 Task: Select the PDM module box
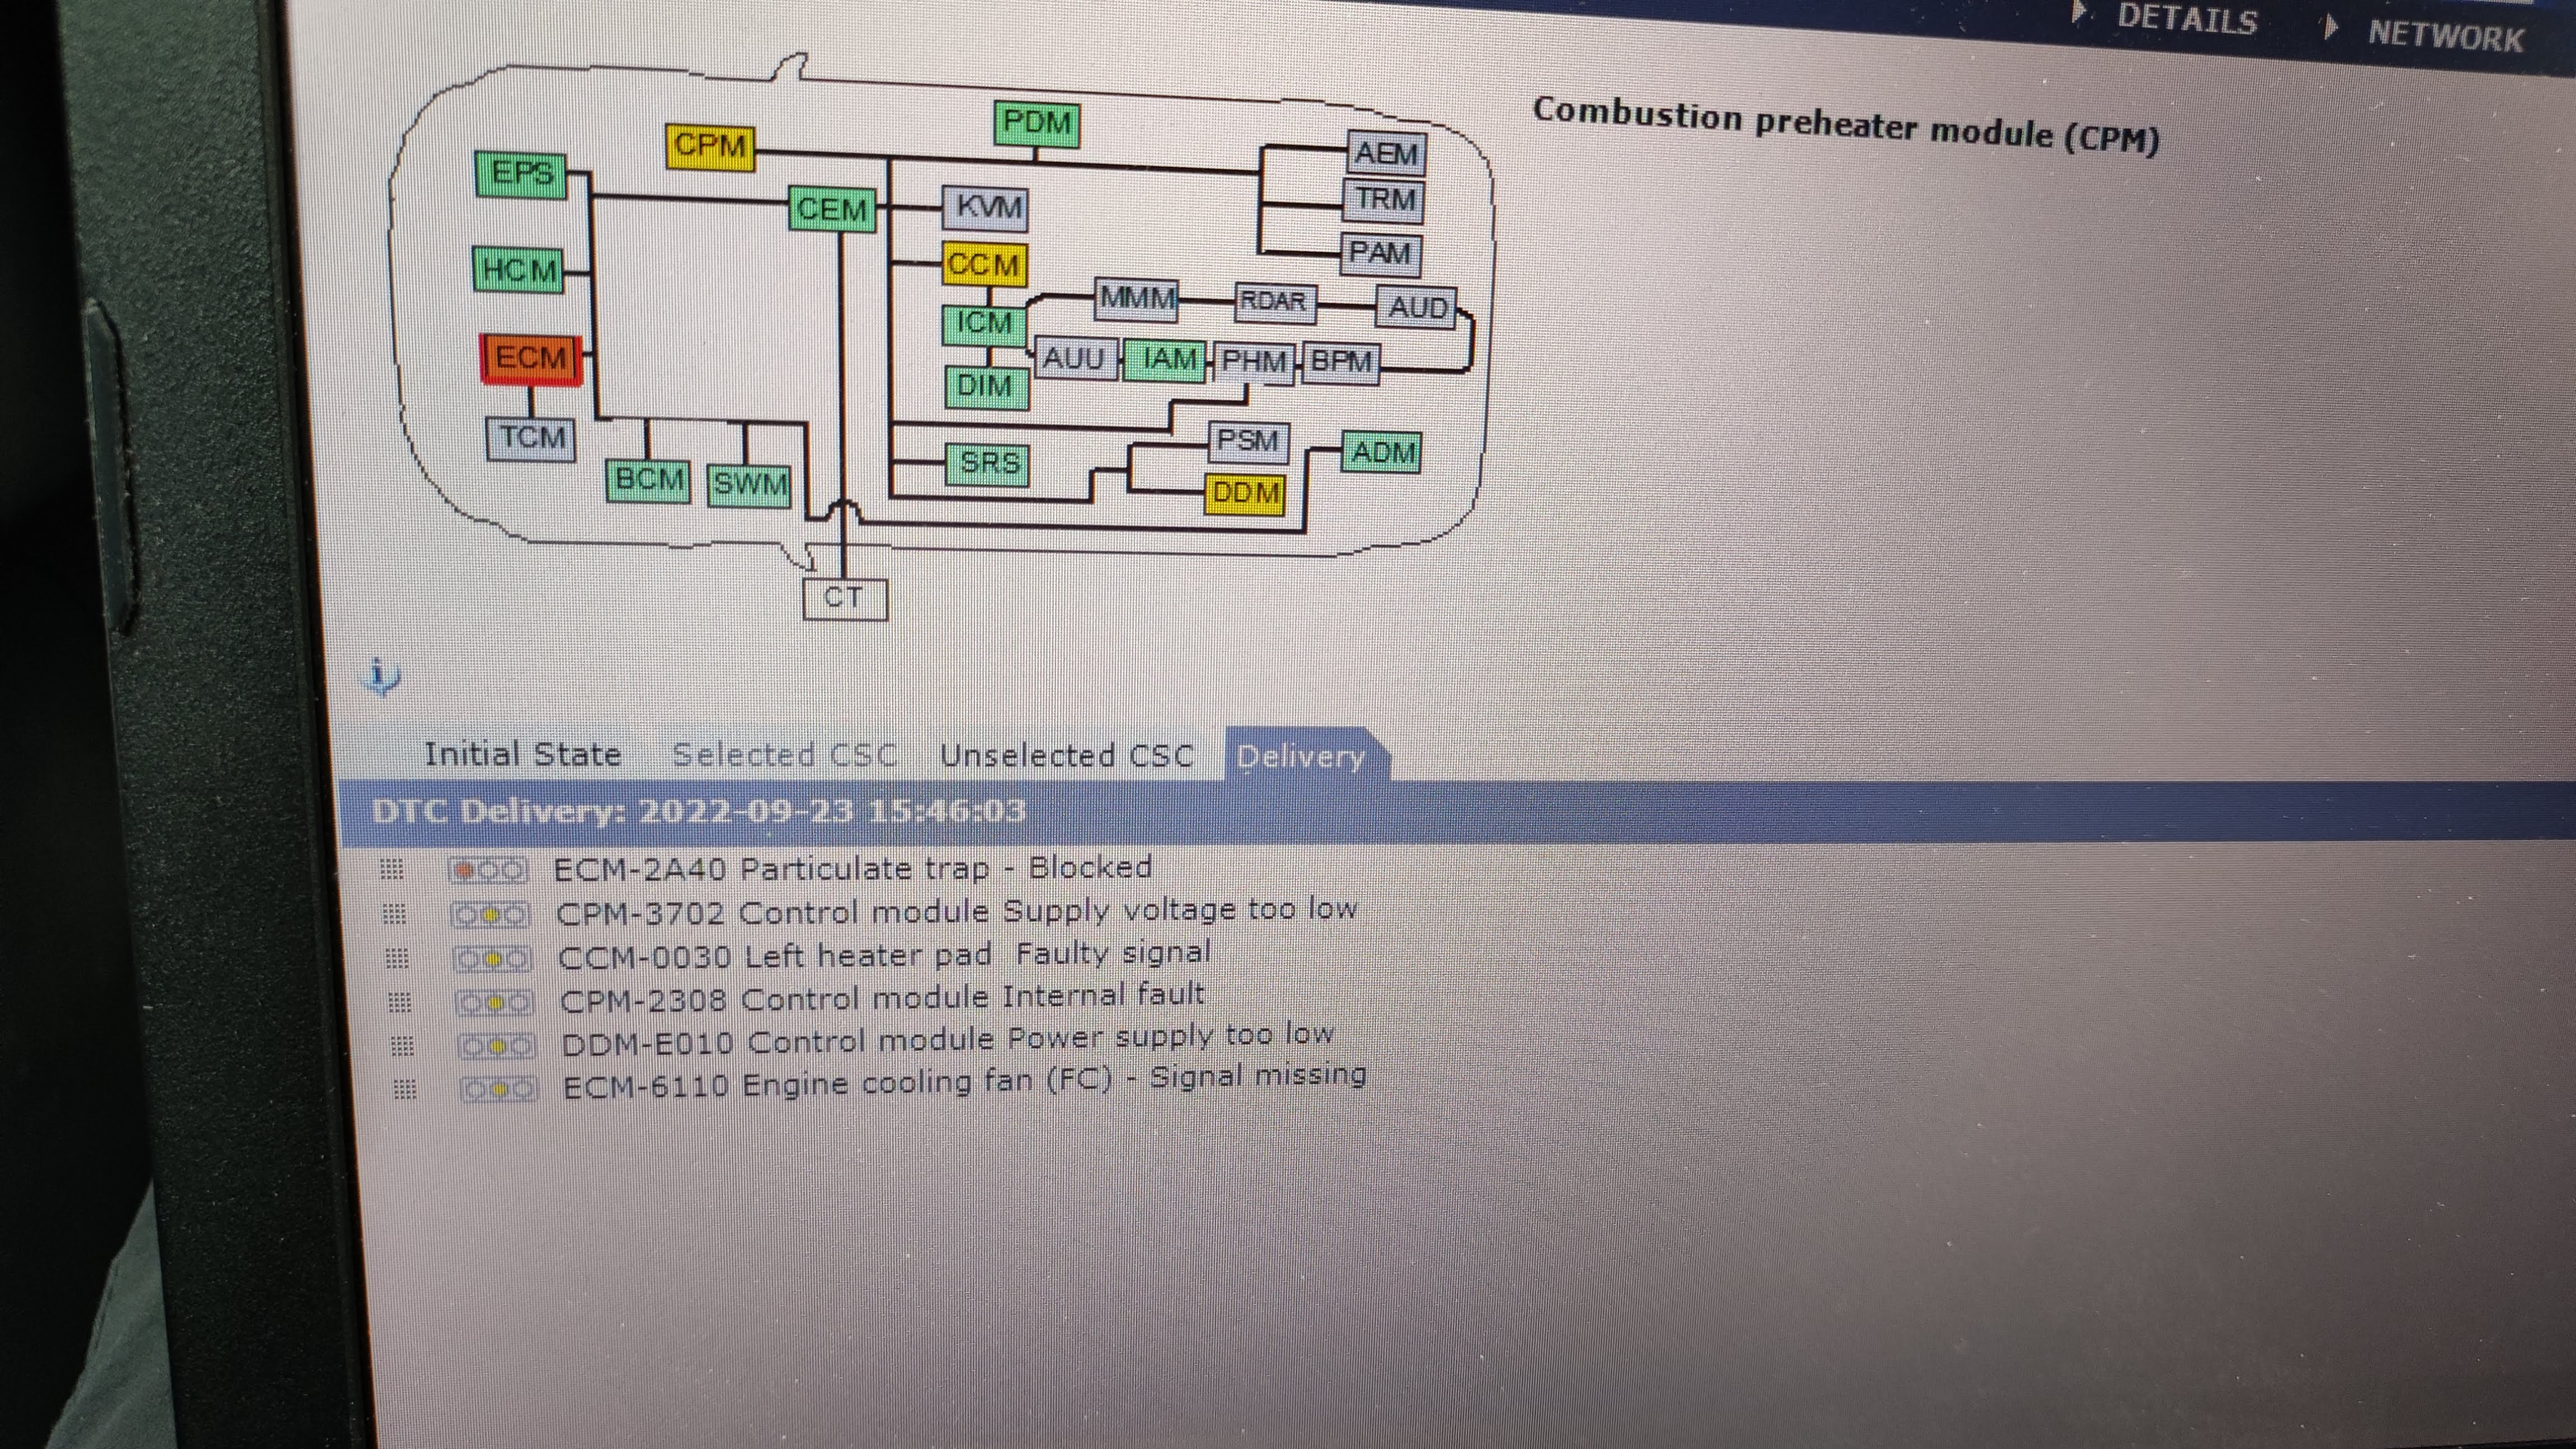point(1037,124)
